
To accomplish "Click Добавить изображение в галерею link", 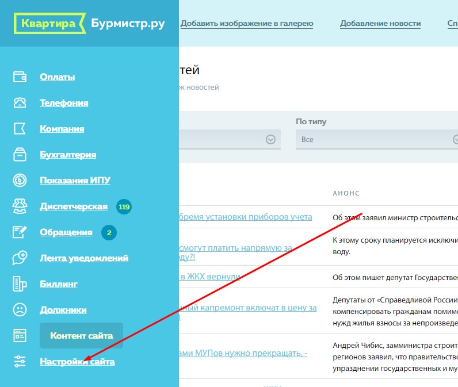I will (247, 24).
